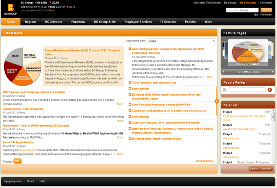Open the Core curriculum feature thumbnail
This screenshot has width=277, height=188.
pyautogui.click(x=248, y=52)
